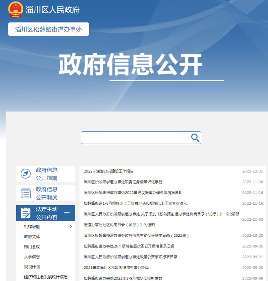Collapse 法定主动公开内容 section with minus icon

click(x=67, y=213)
